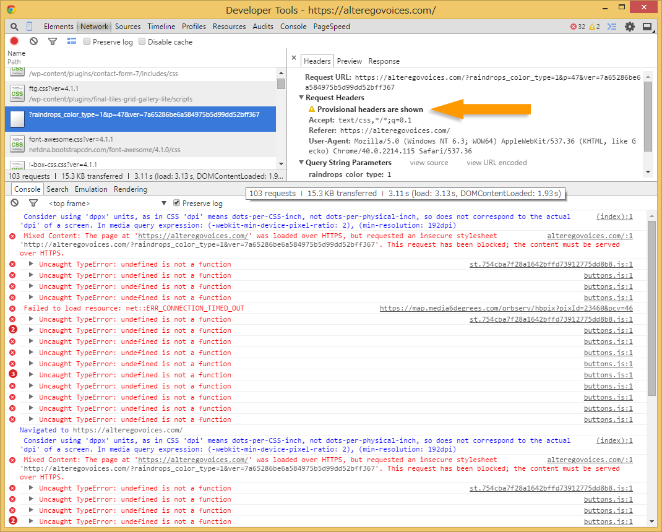Clear the console with the ban icon

click(x=15, y=203)
